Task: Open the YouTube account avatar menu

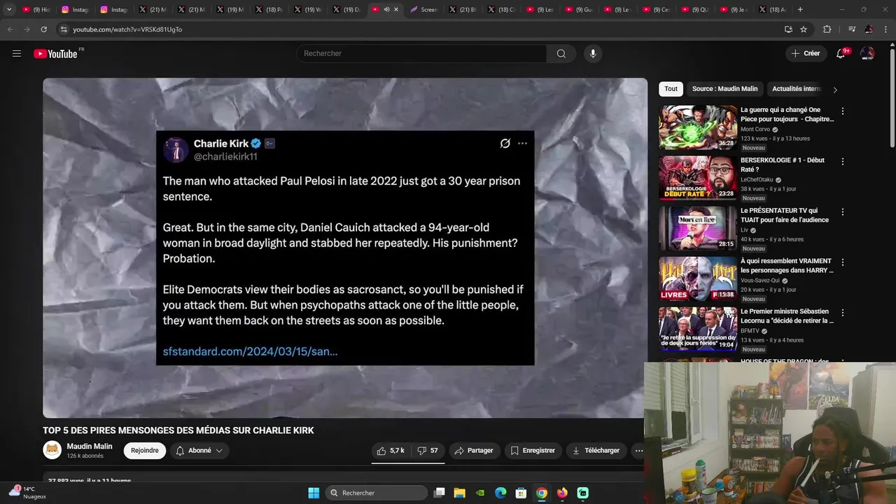Action: point(867,53)
